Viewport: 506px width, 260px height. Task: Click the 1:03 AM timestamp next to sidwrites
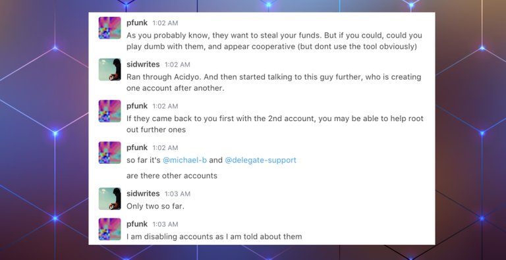coord(177,194)
